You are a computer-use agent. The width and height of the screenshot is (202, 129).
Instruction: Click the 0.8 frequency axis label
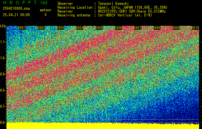[3, 90]
